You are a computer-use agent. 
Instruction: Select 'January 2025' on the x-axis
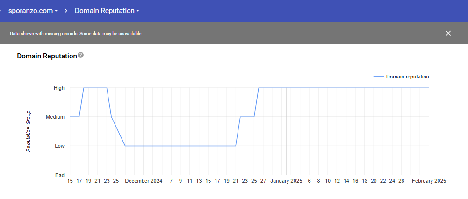click(x=287, y=181)
